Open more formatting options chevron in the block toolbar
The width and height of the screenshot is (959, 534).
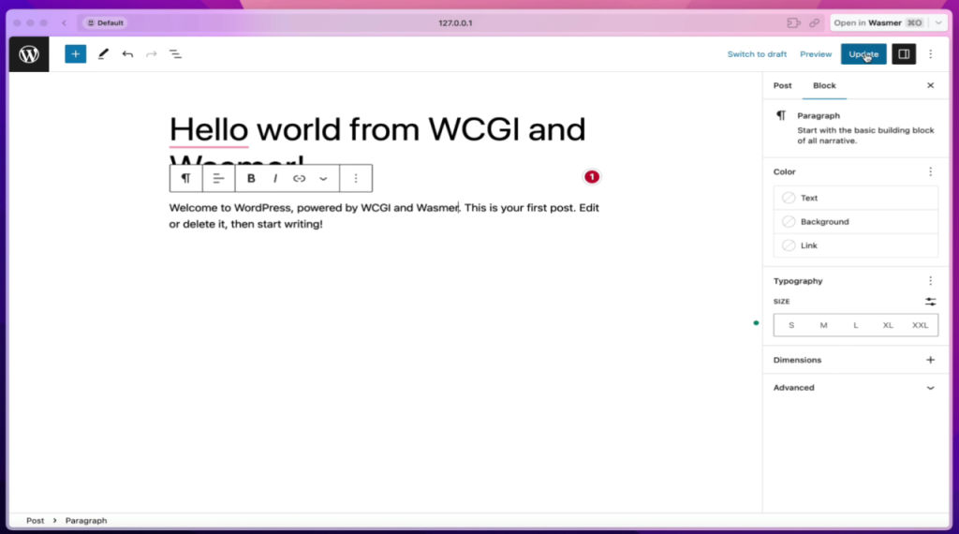(x=323, y=178)
